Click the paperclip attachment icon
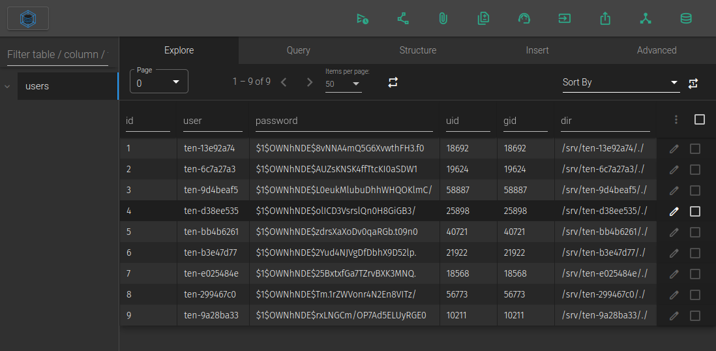The height and width of the screenshot is (351, 716). tap(443, 19)
